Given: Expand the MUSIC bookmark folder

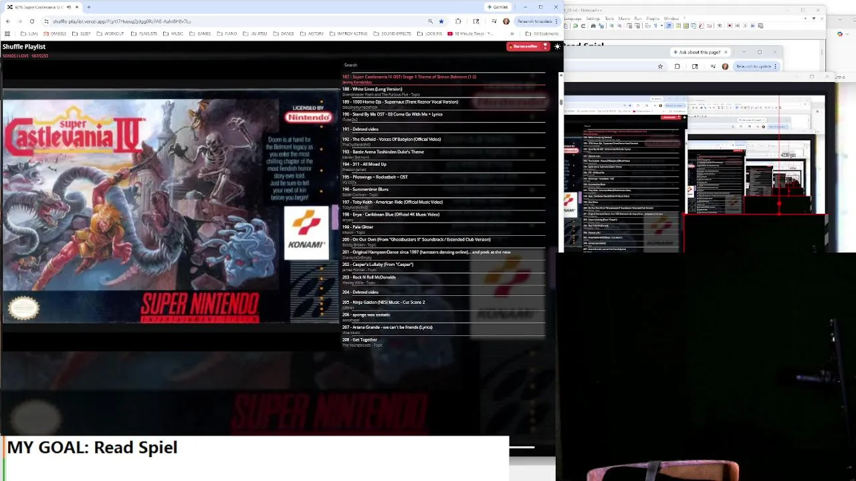Looking at the screenshot, I should [173, 33].
